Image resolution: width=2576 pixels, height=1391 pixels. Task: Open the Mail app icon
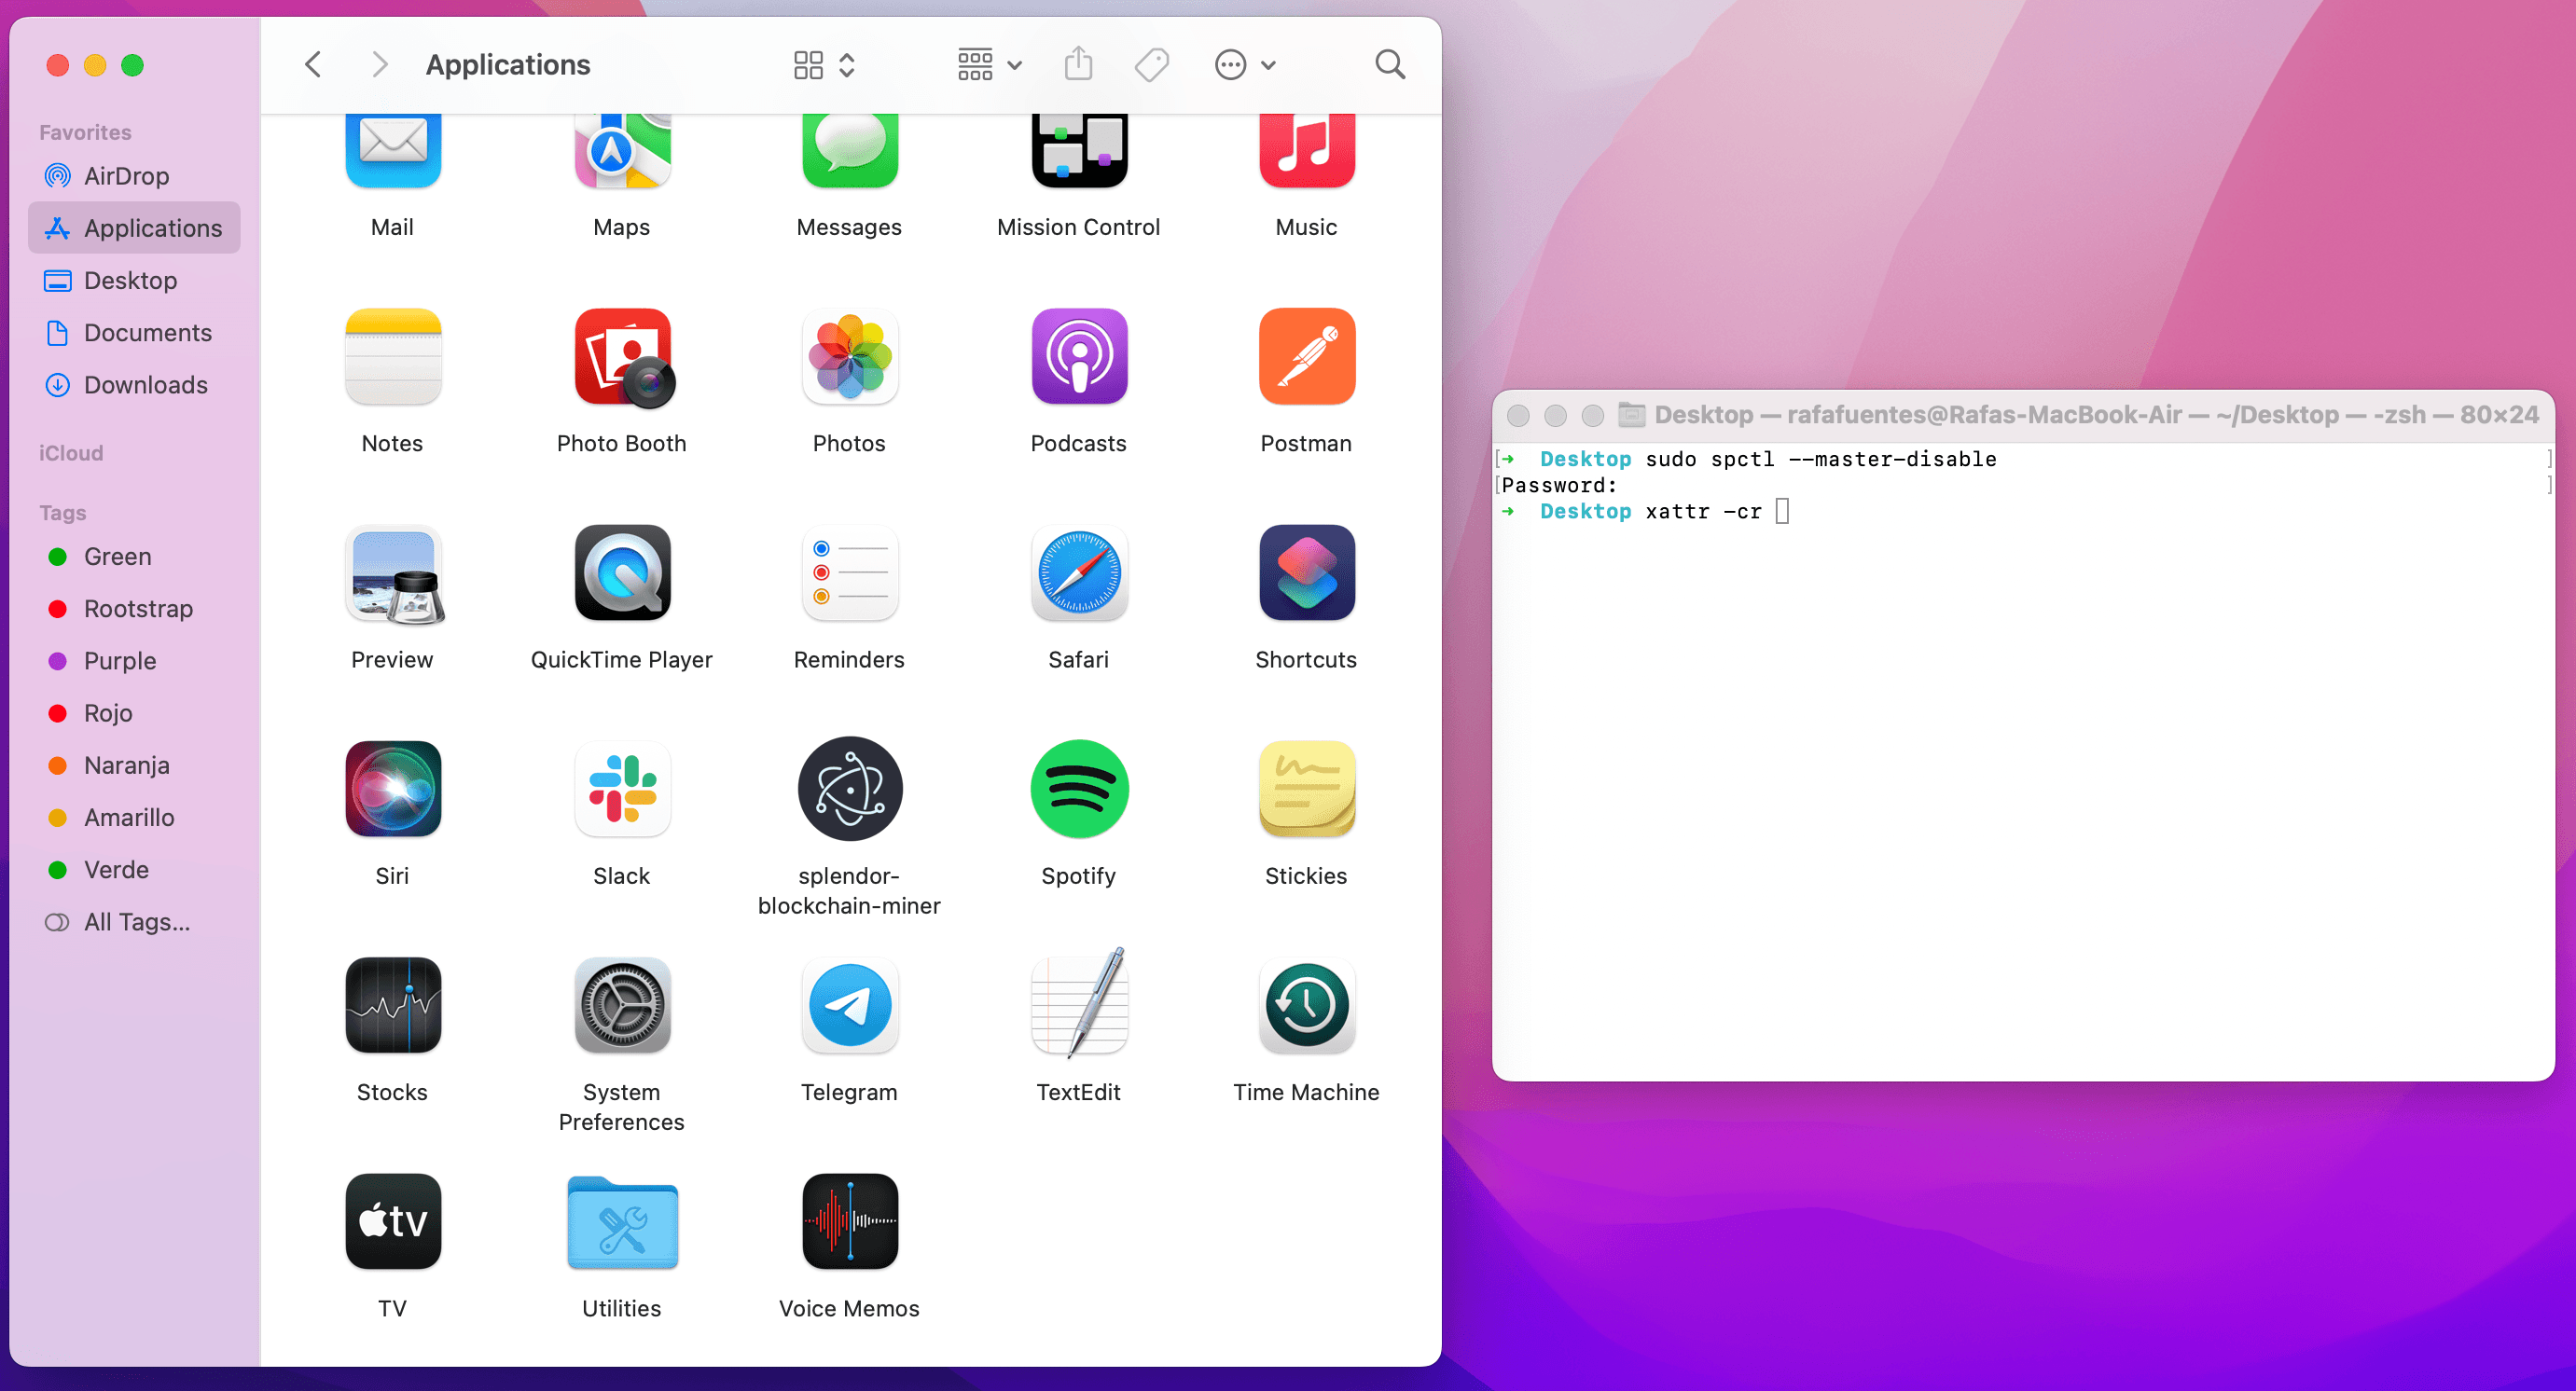[393, 150]
